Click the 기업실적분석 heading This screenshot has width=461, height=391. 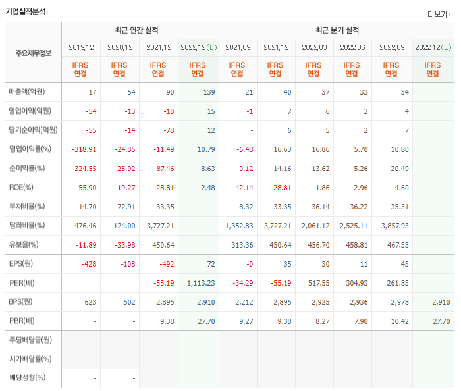coord(26,11)
